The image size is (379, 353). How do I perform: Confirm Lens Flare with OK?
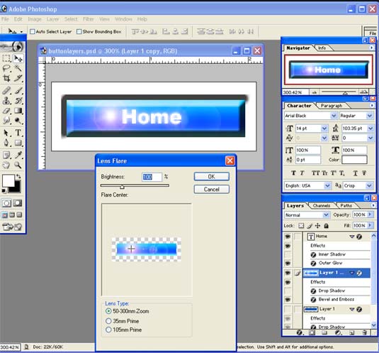point(212,177)
